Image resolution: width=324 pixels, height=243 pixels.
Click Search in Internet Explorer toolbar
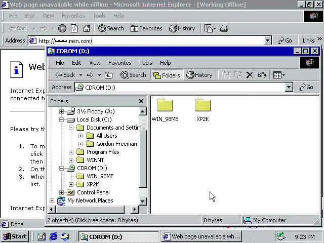point(111,28)
